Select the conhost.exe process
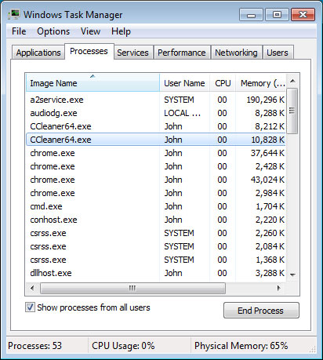 point(156,220)
